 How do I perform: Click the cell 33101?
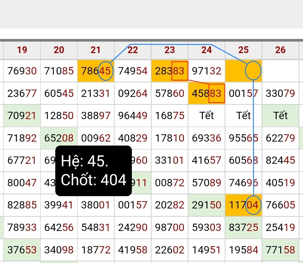coord(170,160)
